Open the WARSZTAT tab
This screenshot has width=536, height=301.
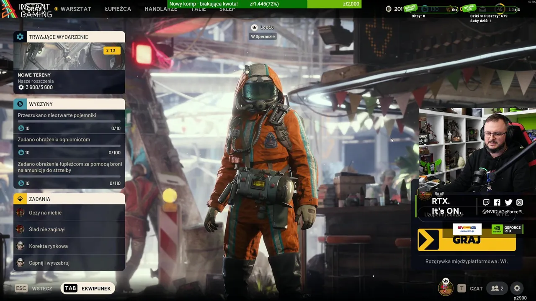coord(76,9)
